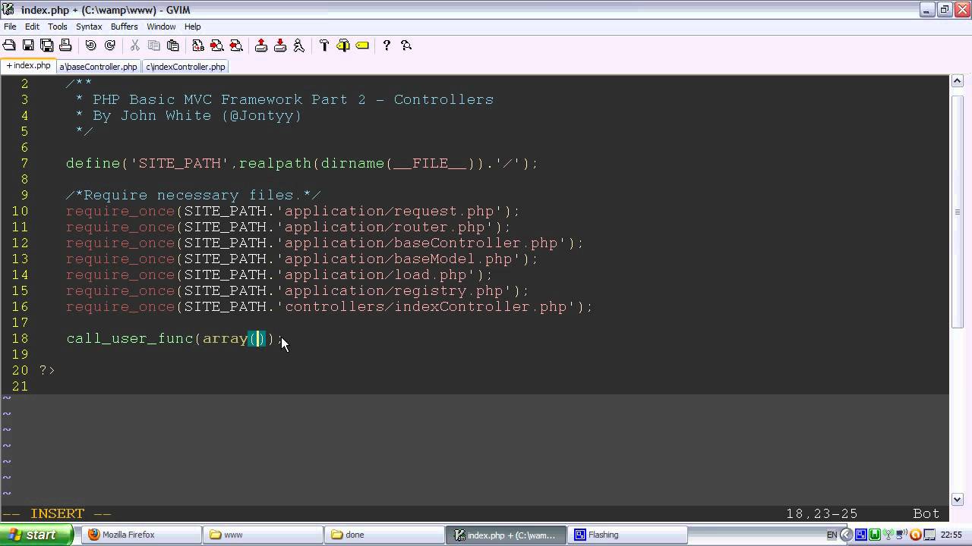Screen dimensions: 972x546
Task: Jump to tag using the yellow tag icon
Action: coord(362,45)
